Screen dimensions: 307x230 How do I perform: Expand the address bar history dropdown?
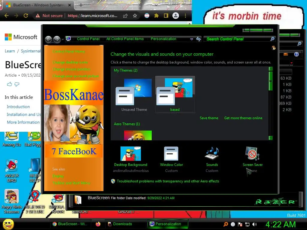(192, 39)
